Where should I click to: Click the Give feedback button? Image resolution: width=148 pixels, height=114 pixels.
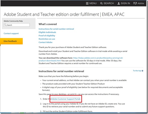[x=11, y=41]
